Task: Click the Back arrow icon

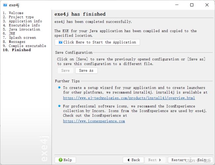Action: pos(128,160)
